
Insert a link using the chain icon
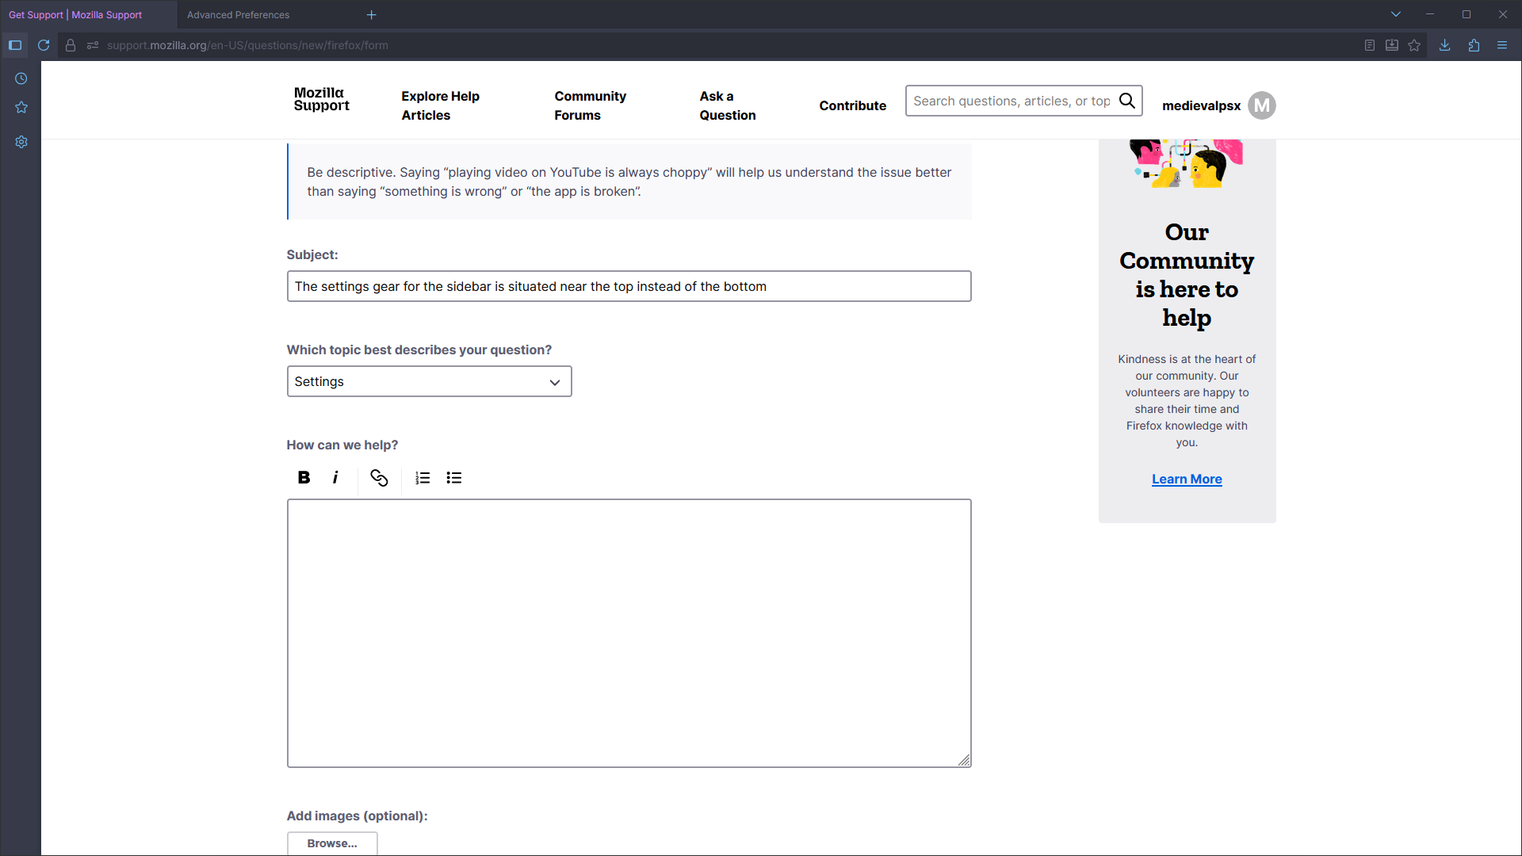tap(379, 477)
